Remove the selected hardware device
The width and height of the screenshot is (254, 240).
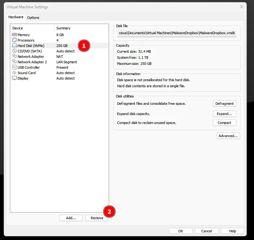click(x=97, y=218)
